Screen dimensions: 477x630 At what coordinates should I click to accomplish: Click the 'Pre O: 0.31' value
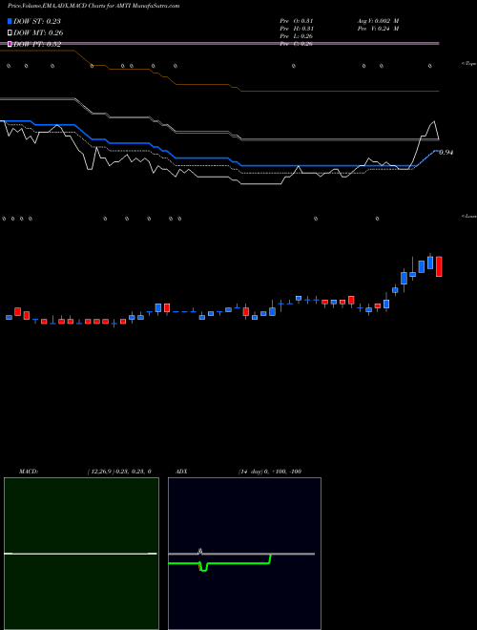click(x=297, y=21)
